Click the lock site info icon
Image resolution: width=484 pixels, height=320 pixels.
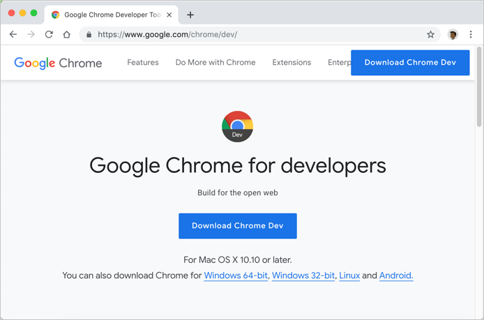pyautogui.click(x=89, y=35)
